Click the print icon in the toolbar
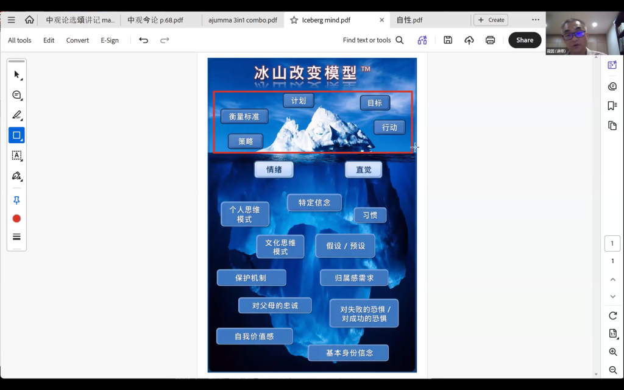 490,40
